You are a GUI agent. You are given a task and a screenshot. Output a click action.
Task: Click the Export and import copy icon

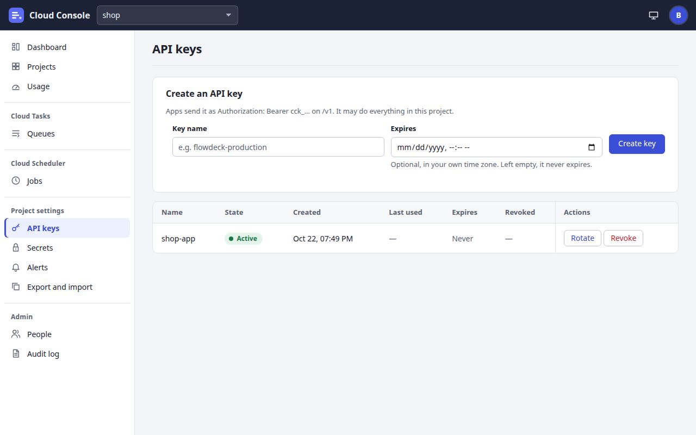pos(16,287)
